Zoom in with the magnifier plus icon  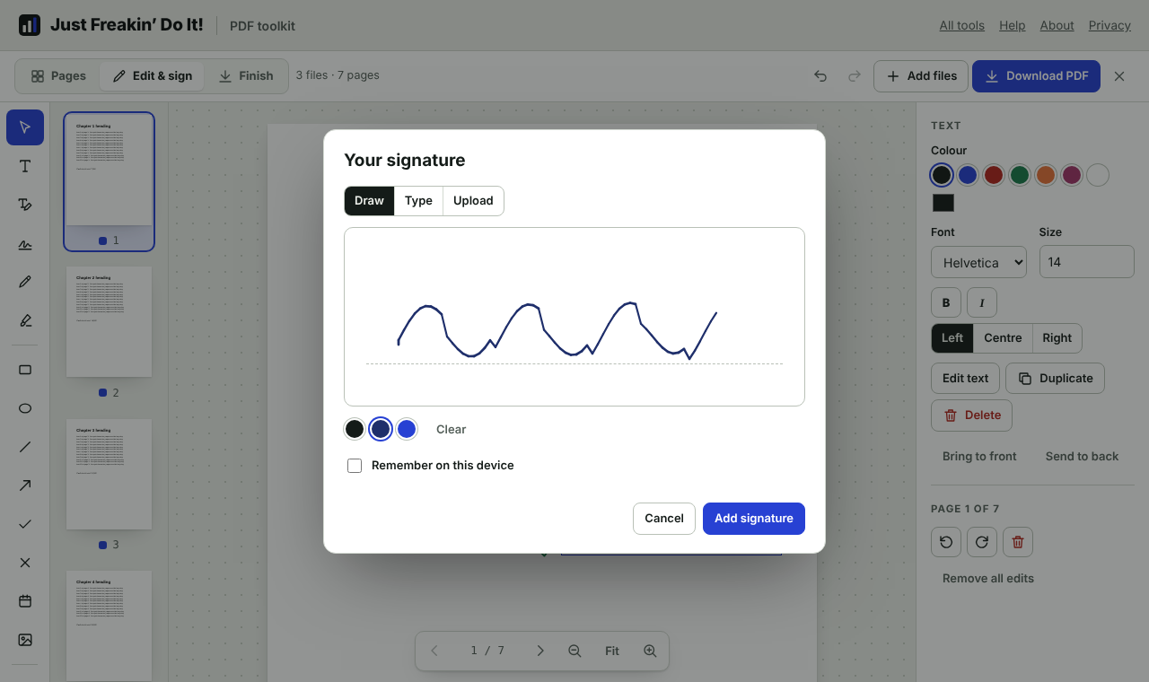pyautogui.click(x=650, y=651)
